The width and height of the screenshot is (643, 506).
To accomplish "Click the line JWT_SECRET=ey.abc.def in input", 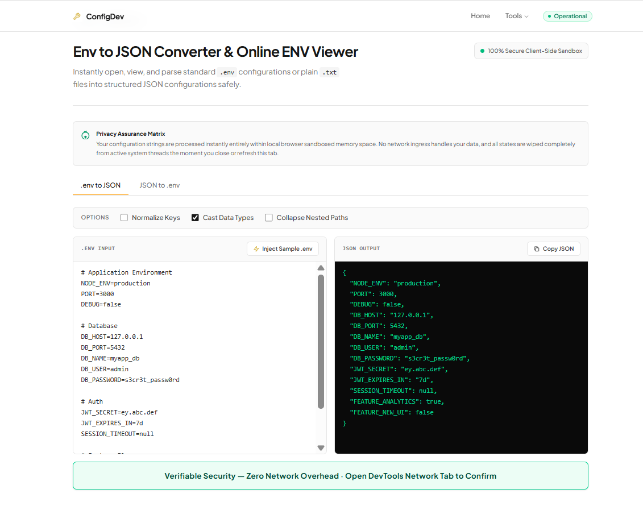I will tap(119, 413).
